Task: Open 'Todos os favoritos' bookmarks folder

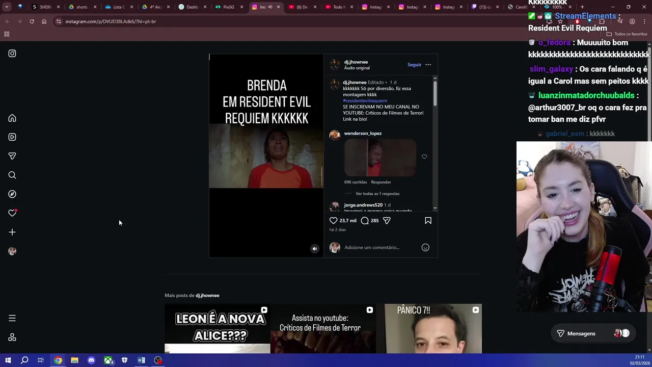Action: 627,34
